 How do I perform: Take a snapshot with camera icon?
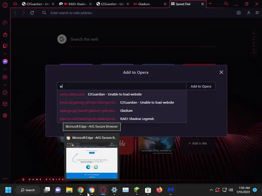click(x=239, y=13)
